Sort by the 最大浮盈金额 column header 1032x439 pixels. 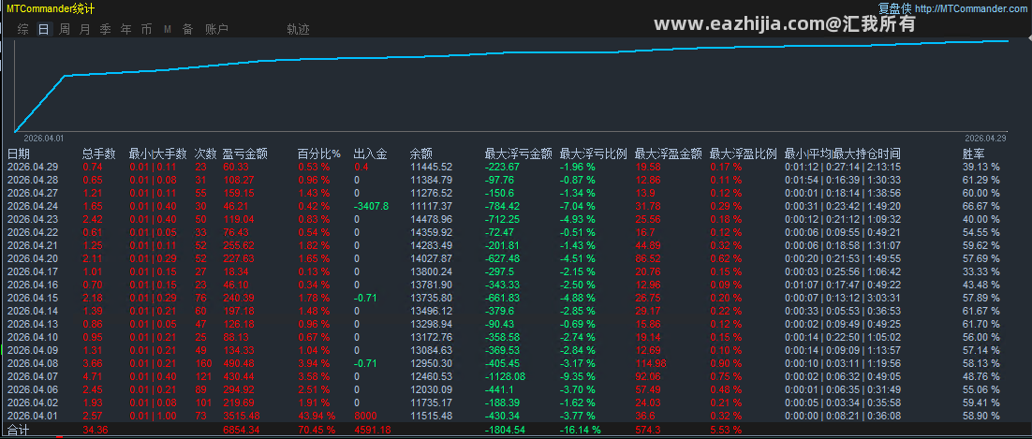click(668, 154)
